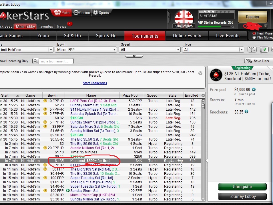Open the Tourney Lobby button
The image size is (273, 205).
point(242,196)
